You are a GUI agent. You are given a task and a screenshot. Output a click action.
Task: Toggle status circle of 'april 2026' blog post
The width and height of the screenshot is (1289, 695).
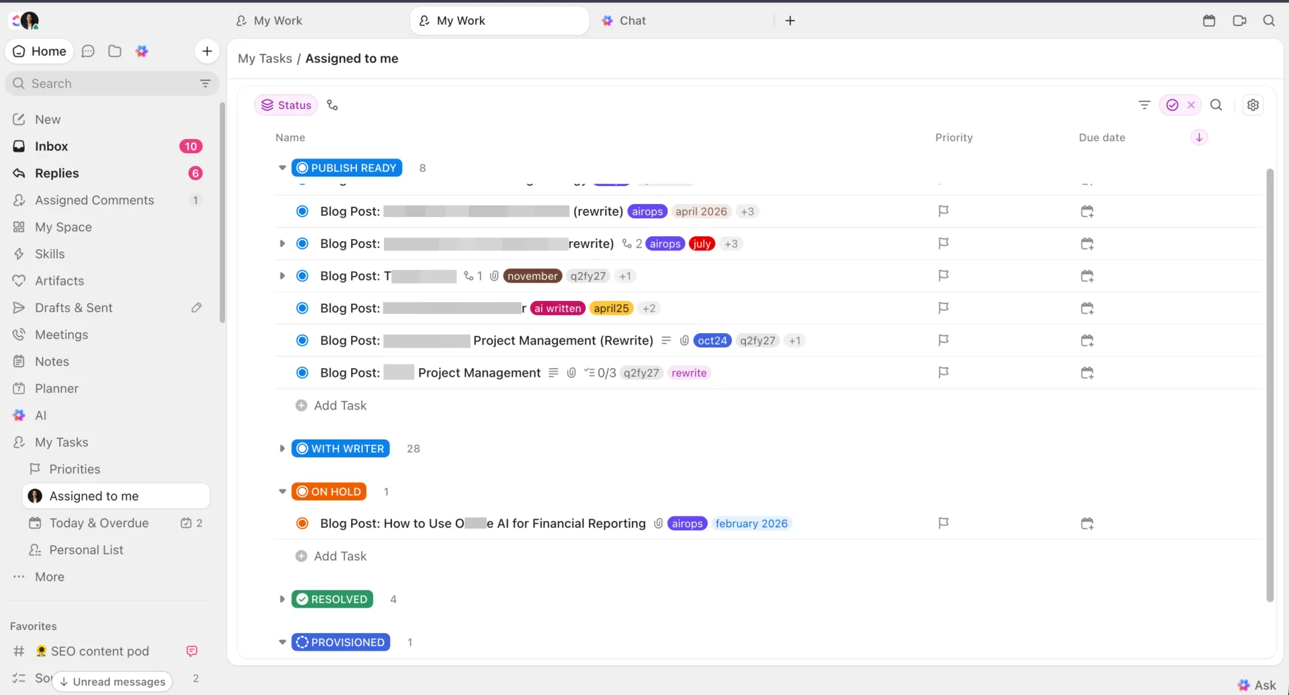pos(302,212)
